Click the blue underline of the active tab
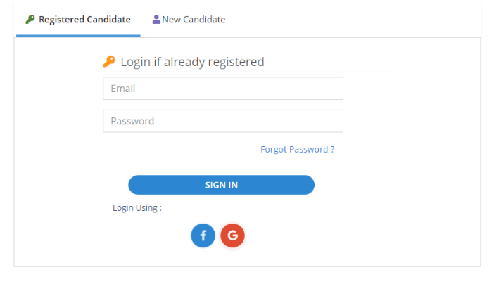This screenshot has height=284, width=494. tap(78, 35)
